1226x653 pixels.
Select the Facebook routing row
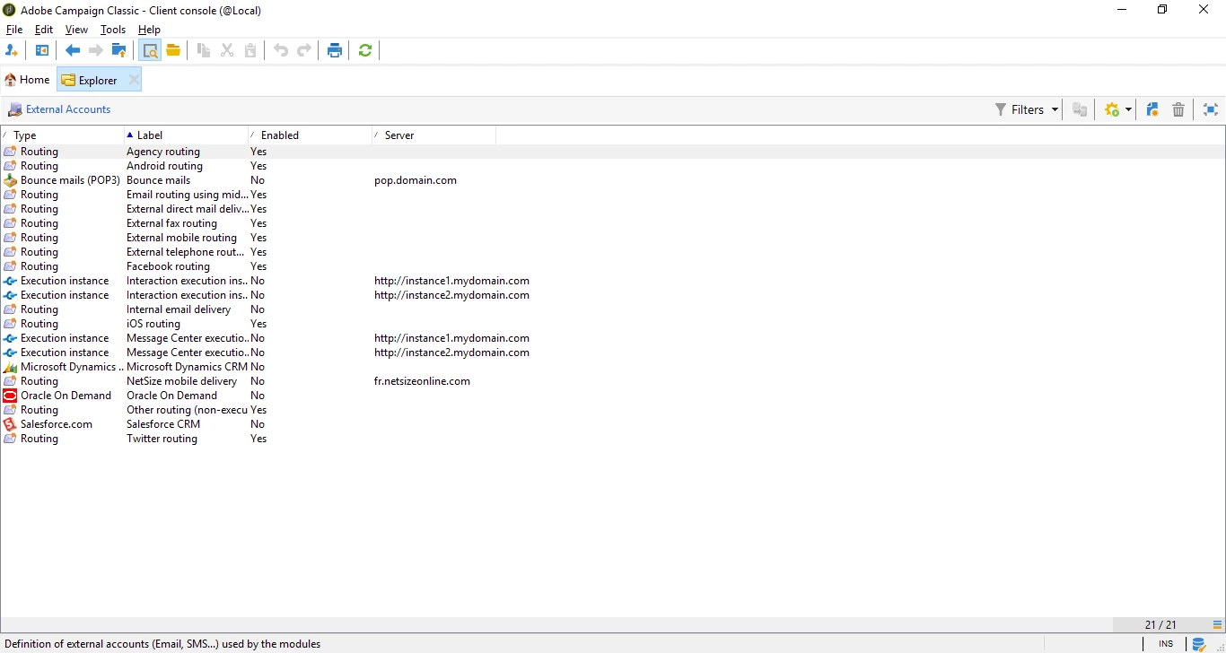pos(613,266)
